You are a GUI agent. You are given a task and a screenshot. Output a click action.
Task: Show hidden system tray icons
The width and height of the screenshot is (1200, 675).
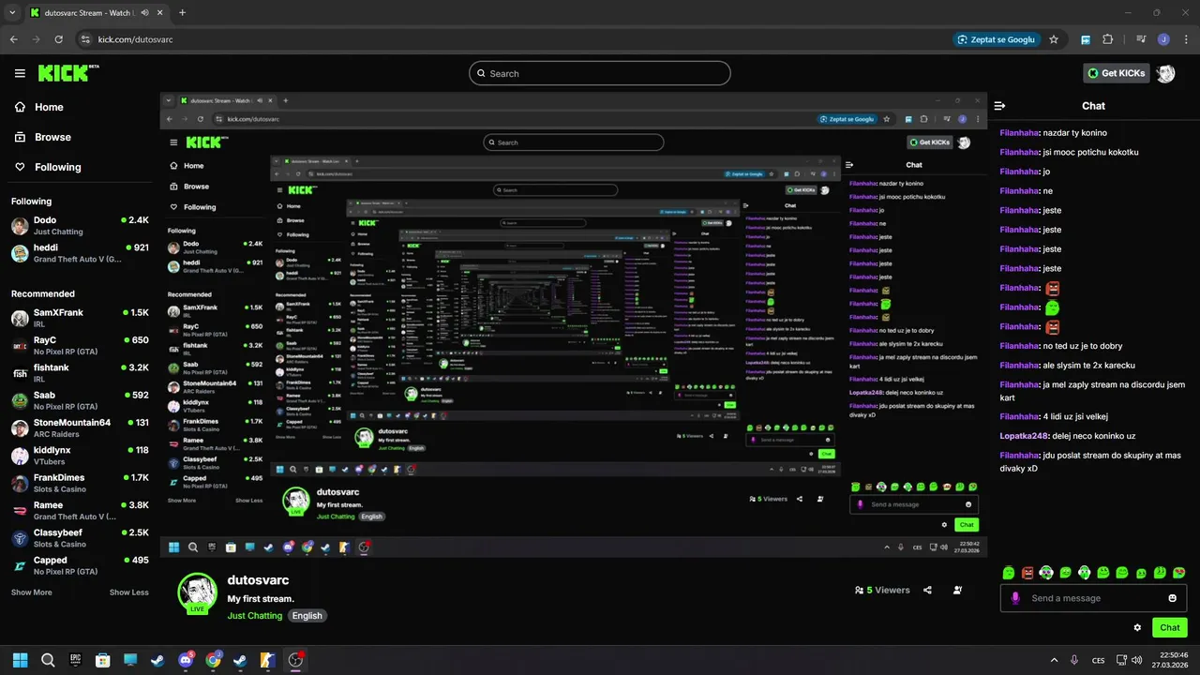coord(1054,660)
